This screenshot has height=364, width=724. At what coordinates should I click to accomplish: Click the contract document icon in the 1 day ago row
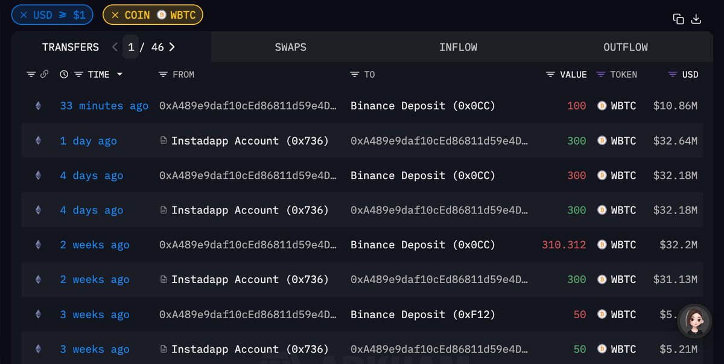click(x=164, y=141)
